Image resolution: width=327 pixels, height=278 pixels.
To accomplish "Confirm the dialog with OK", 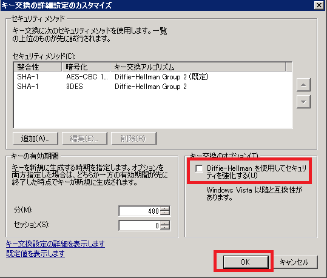I will pyautogui.click(x=246, y=262).
